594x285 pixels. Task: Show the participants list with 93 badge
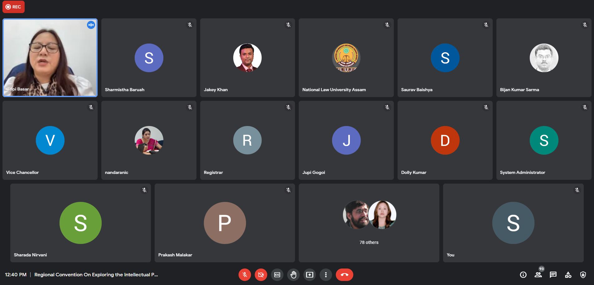coord(538,275)
